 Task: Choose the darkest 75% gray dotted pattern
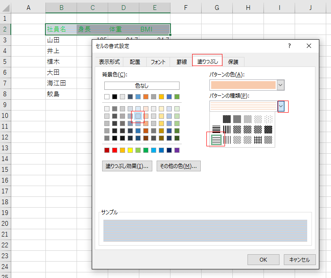pyautogui.click(x=227, y=118)
